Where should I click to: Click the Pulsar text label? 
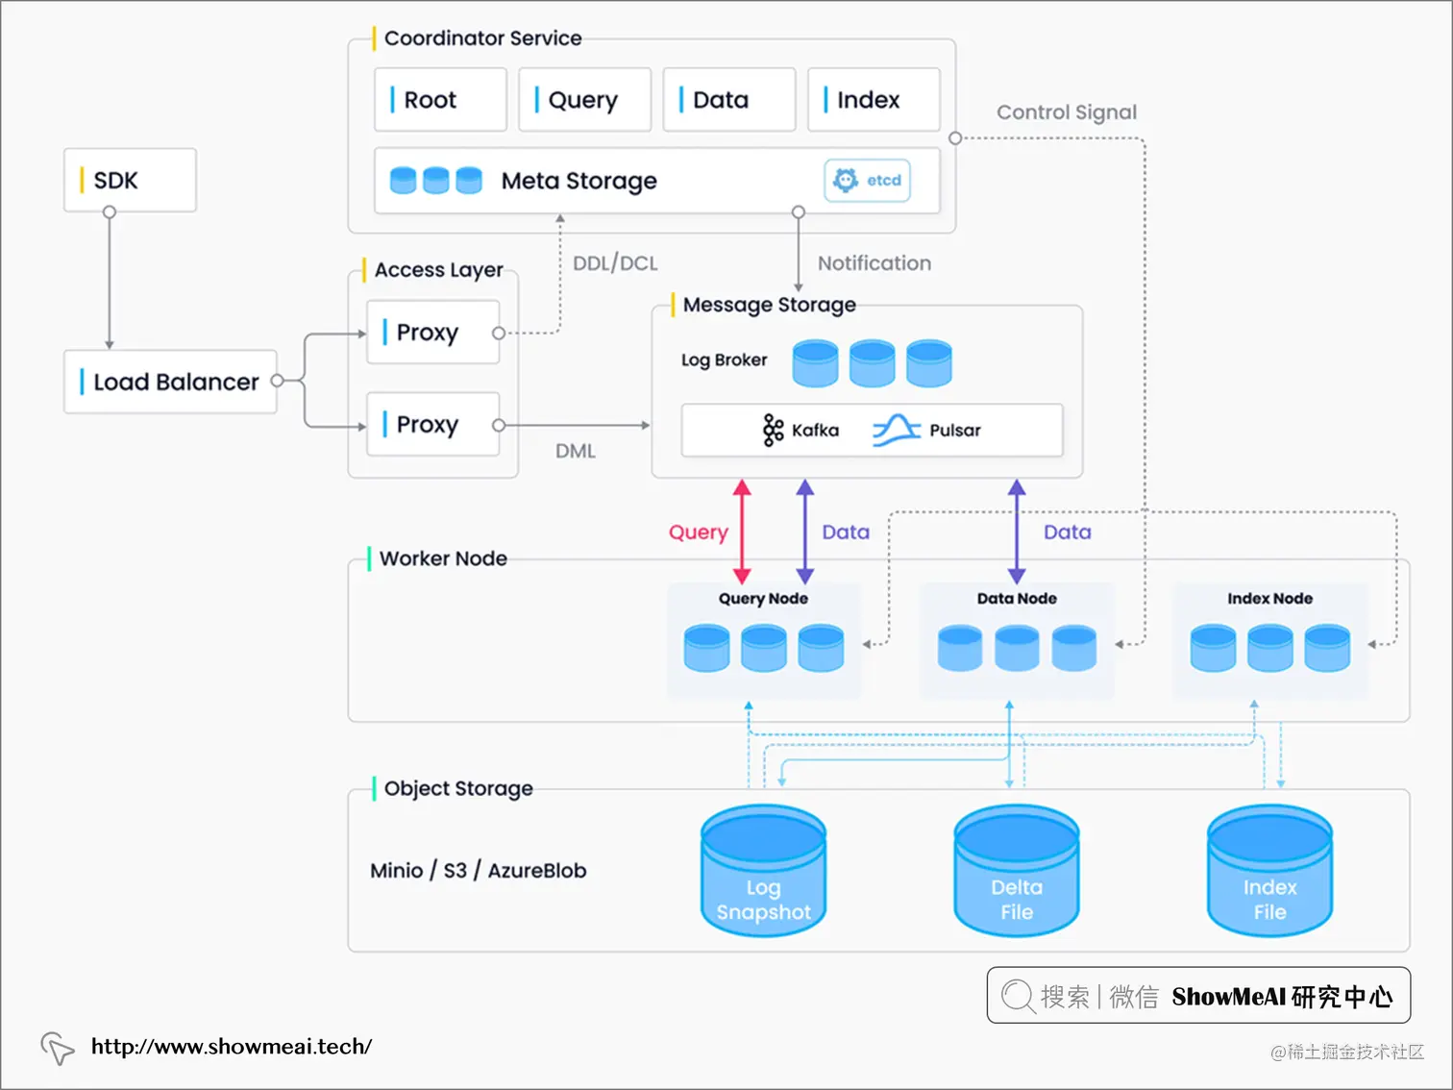coord(955,431)
